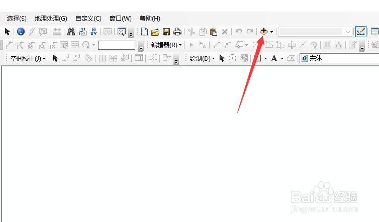Click the georeferencing Rotate tool

pos(86,45)
